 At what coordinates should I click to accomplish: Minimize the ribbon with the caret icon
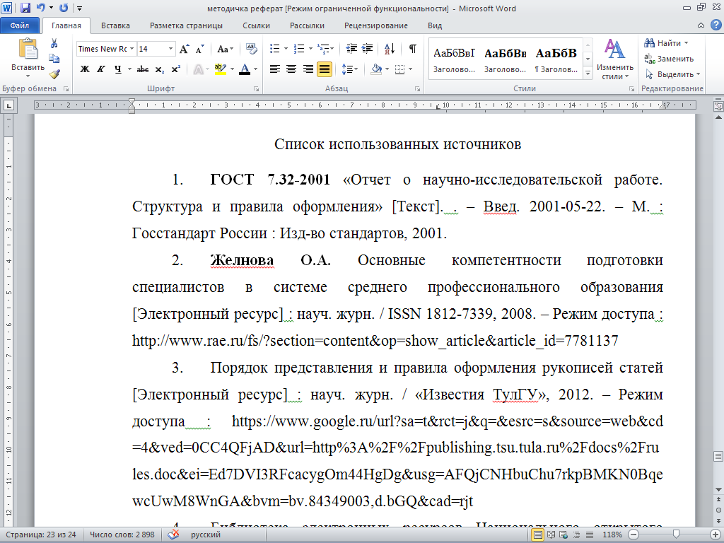click(x=701, y=25)
